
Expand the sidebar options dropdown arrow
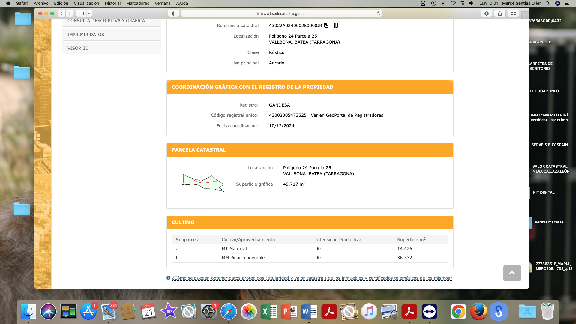(x=89, y=13)
